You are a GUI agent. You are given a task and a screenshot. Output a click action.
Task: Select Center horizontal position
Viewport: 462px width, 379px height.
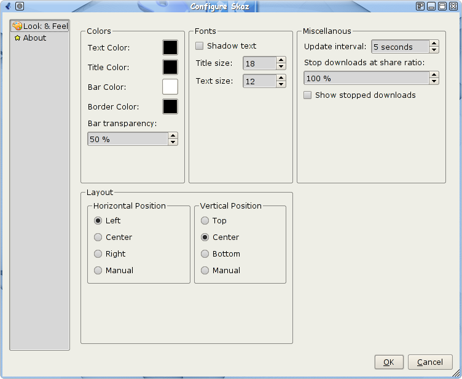[98, 237]
